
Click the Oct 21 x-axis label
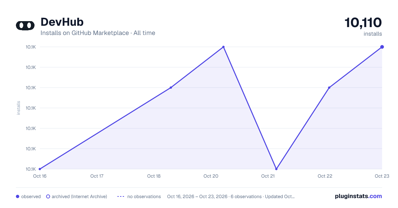(268, 176)
